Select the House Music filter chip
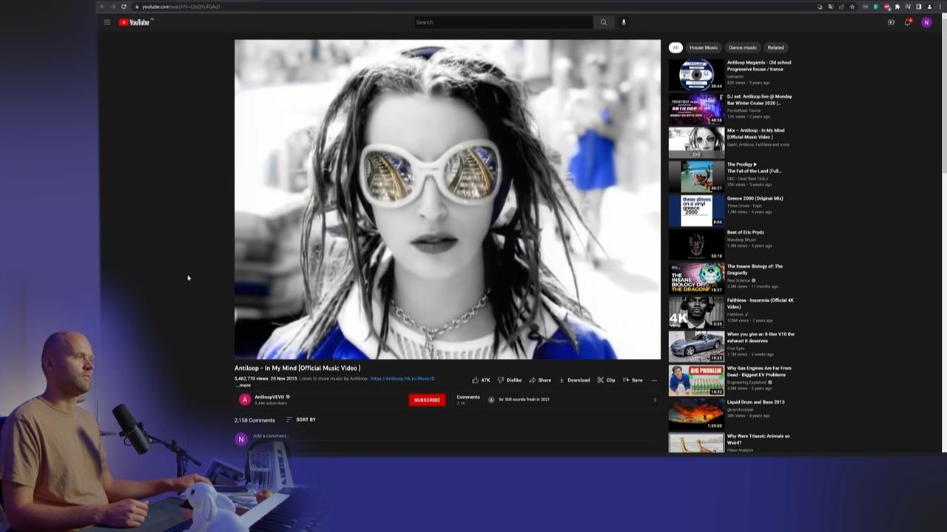The image size is (947, 532). click(x=704, y=47)
